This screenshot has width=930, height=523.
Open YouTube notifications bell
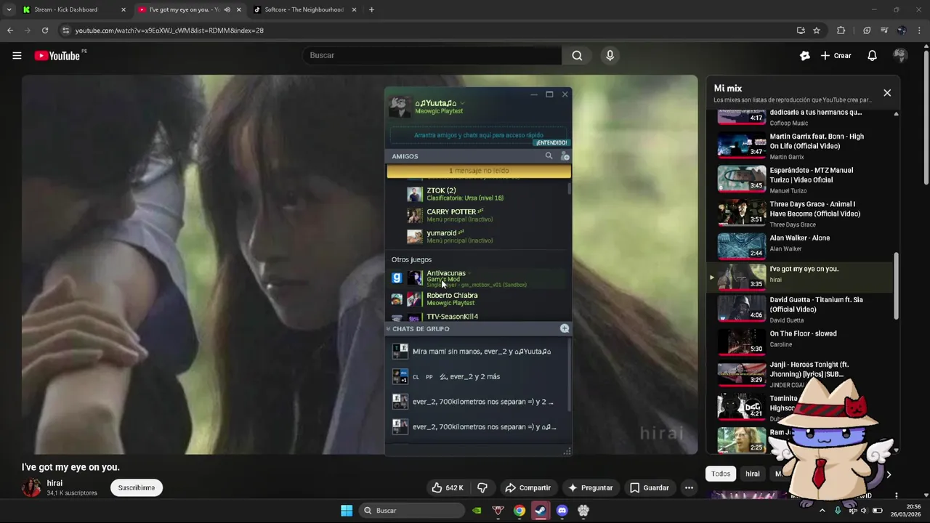873,56
